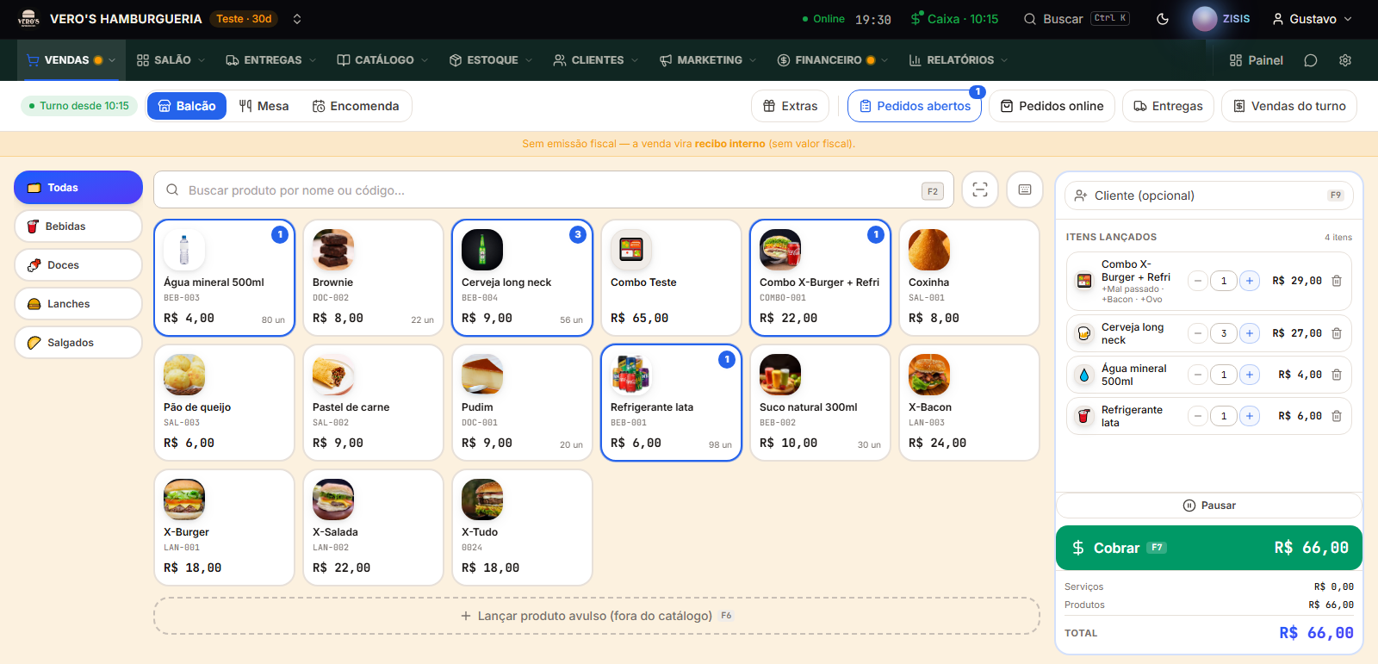Open the chat bubble icon beside Painel
1378x664 pixels.
click(x=1311, y=60)
